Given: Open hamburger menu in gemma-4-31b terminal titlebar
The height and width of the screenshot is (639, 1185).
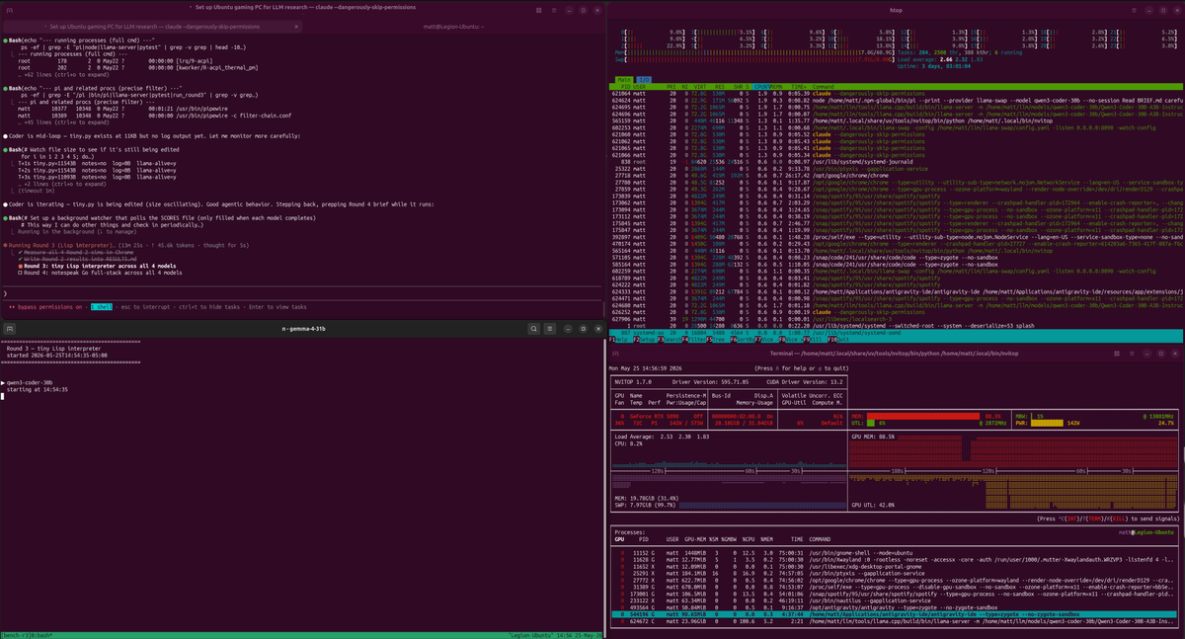Looking at the screenshot, I should 548,328.
